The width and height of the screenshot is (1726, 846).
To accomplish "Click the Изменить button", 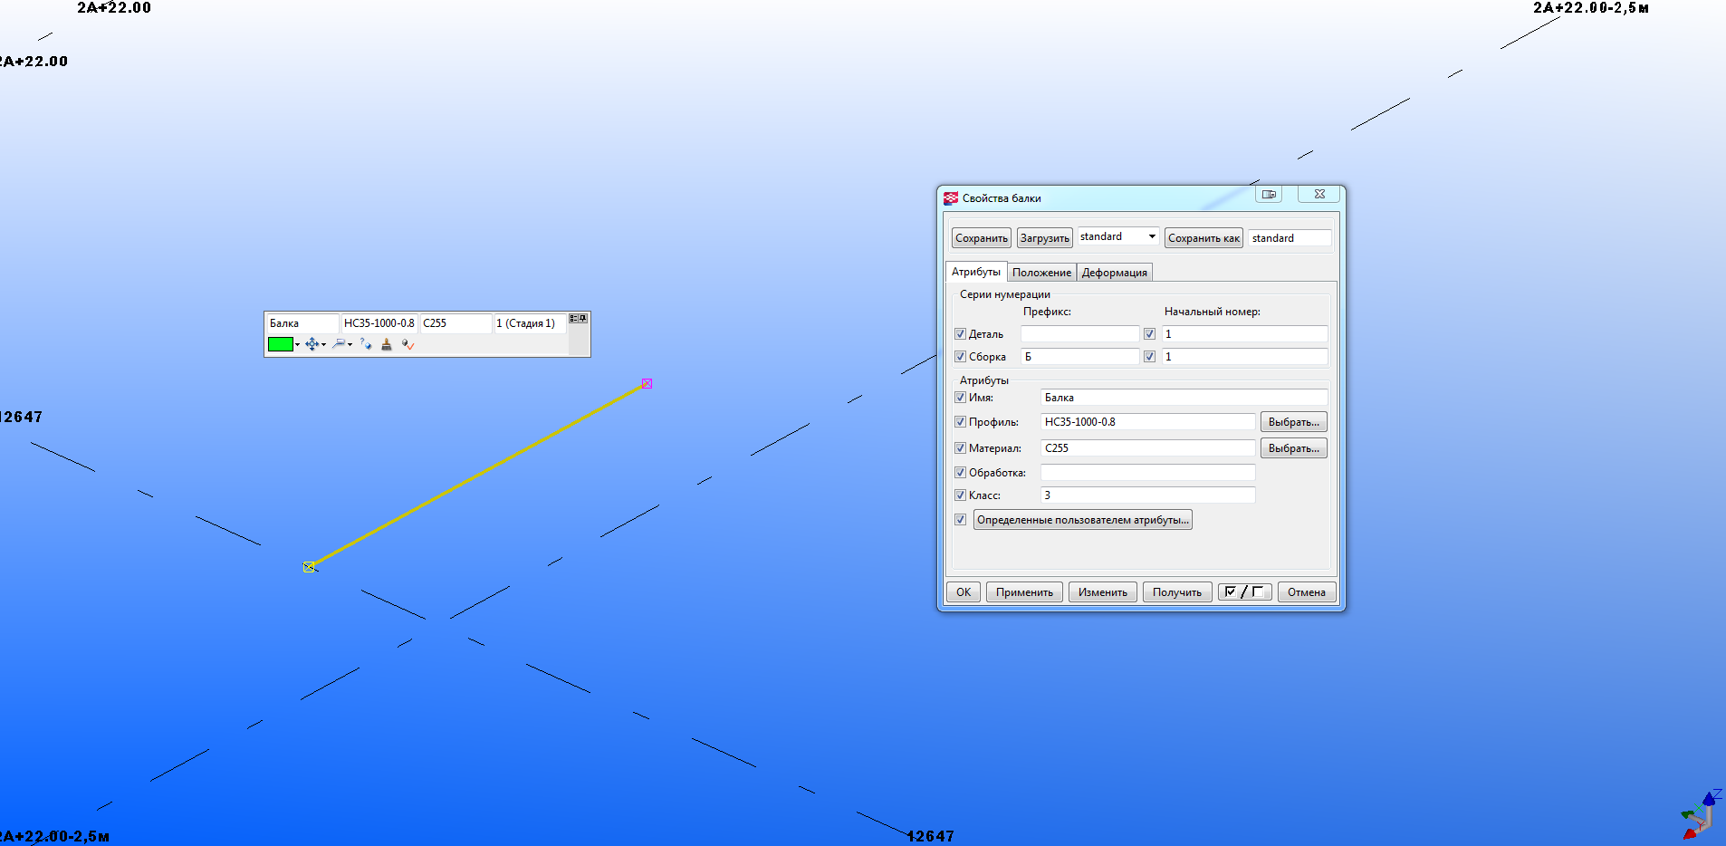I will (1103, 592).
